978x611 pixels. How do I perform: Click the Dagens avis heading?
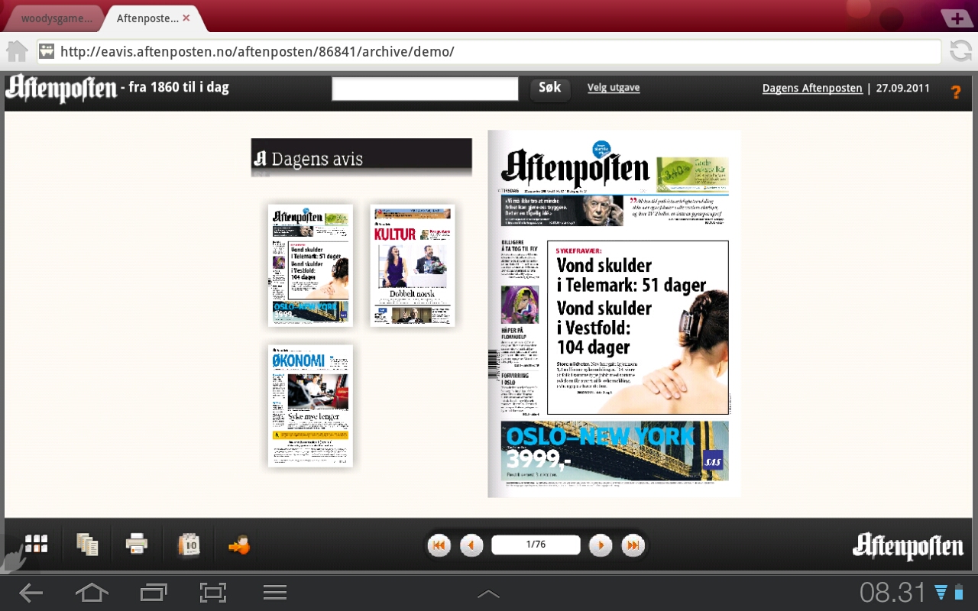click(361, 158)
